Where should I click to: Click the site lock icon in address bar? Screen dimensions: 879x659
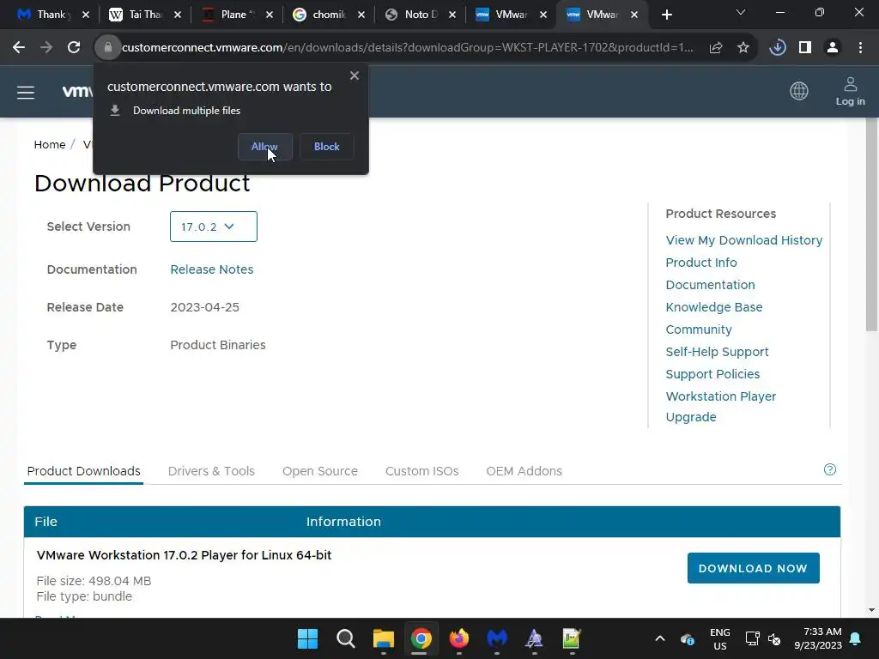pos(107,48)
